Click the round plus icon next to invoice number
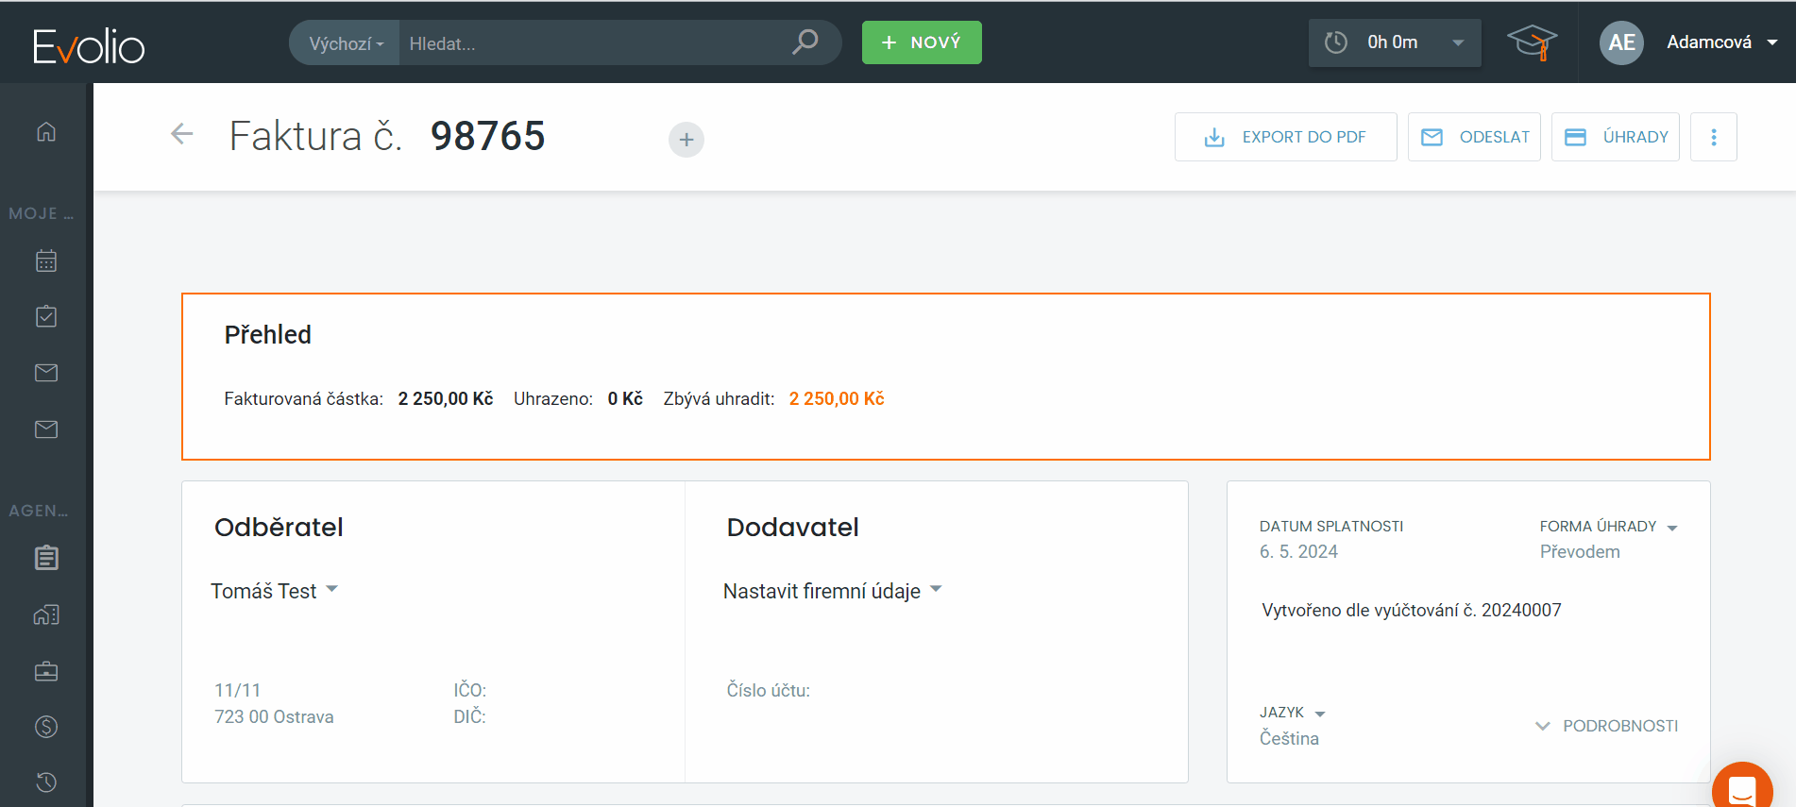 (x=686, y=140)
